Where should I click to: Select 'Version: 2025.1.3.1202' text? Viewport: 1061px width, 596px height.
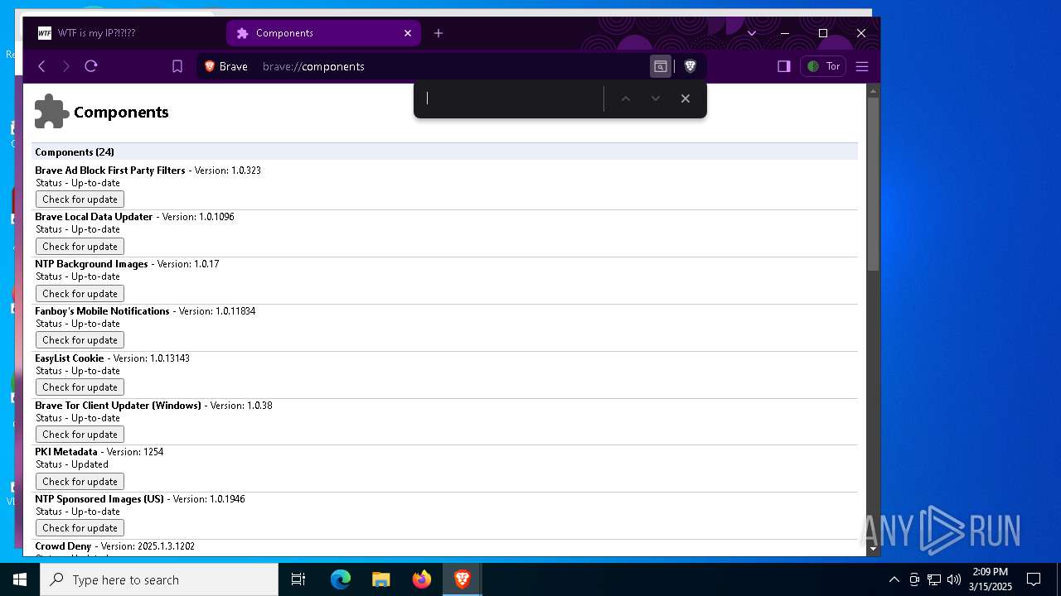pyautogui.click(x=148, y=546)
